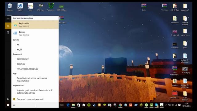197x111 pixels.
Task: Select the eBay desktop shortcut
Action: tap(30, 7)
